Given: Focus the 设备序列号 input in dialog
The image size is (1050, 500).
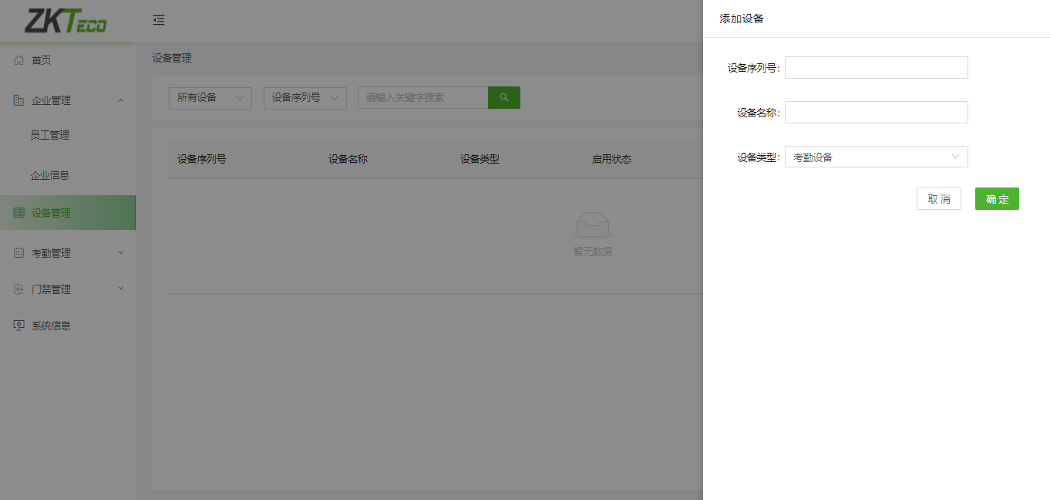Looking at the screenshot, I should [876, 67].
